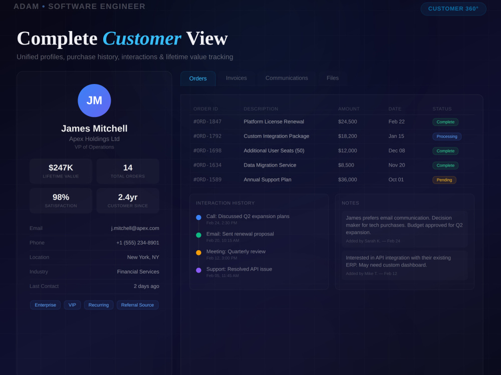Open the Orders tab
501x375 pixels.
pos(198,78)
